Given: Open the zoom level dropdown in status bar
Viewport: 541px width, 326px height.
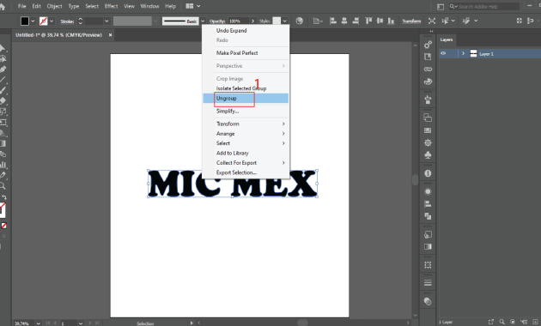Looking at the screenshot, I should tap(39, 323).
